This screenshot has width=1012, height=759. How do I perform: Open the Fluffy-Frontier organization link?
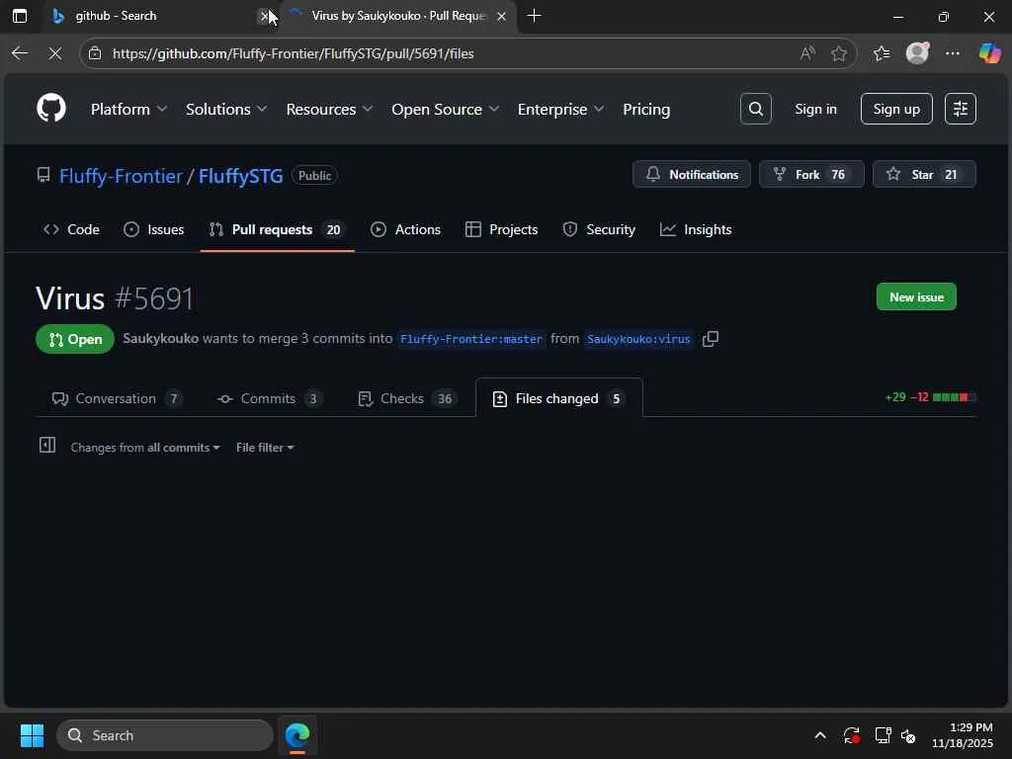tap(121, 176)
